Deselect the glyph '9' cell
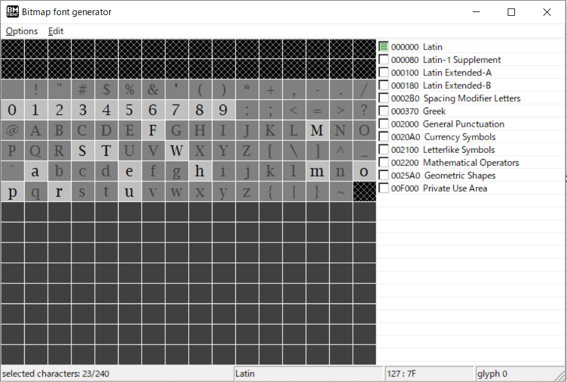The image size is (567, 382). click(223, 110)
